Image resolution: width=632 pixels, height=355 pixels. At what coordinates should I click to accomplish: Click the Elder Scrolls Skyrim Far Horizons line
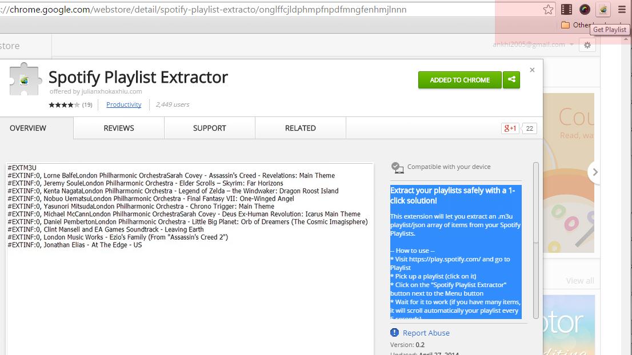tap(146, 183)
